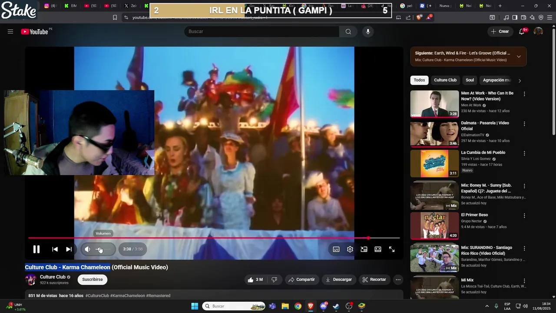
Task: Click the Compartir share button
Action: click(x=302, y=280)
